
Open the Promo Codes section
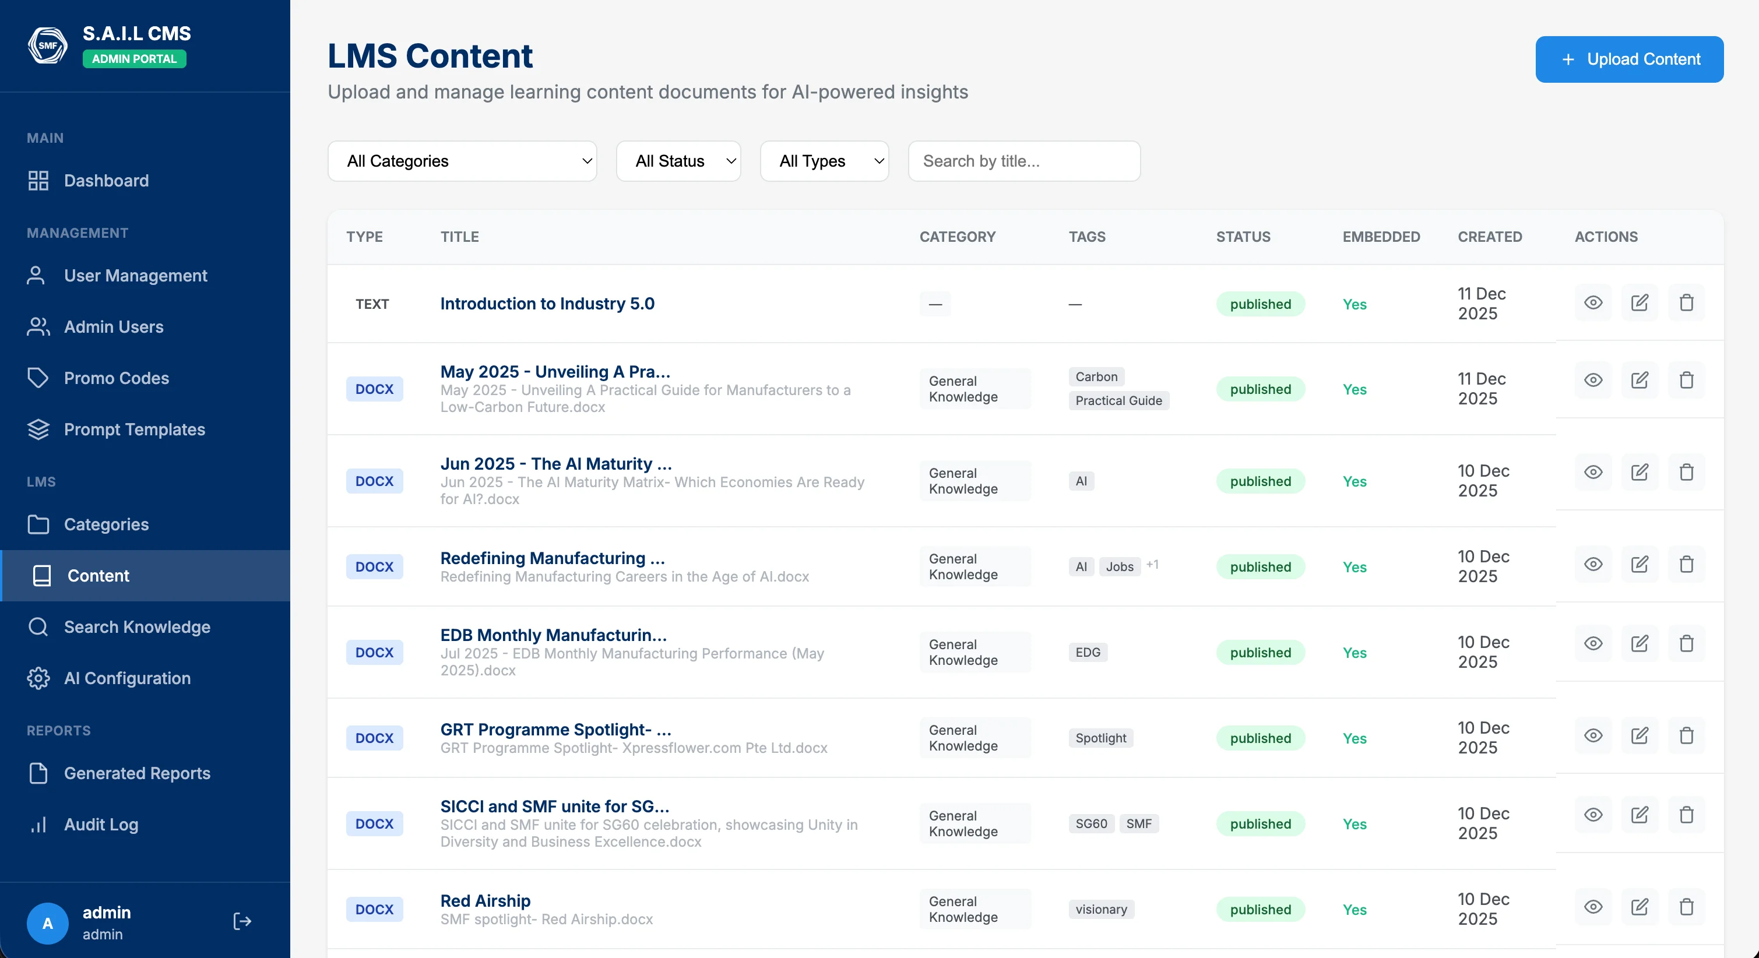[x=116, y=378]
